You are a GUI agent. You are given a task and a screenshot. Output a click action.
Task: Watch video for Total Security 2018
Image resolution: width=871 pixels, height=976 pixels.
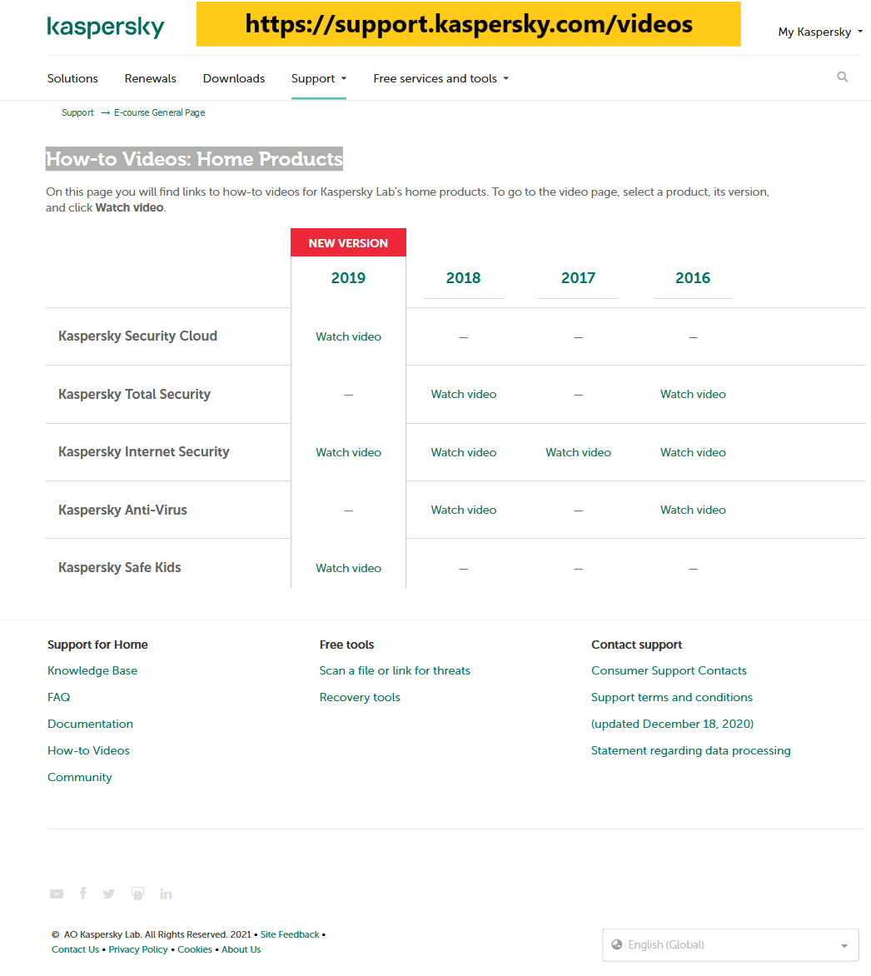click(x=464, y=394)
